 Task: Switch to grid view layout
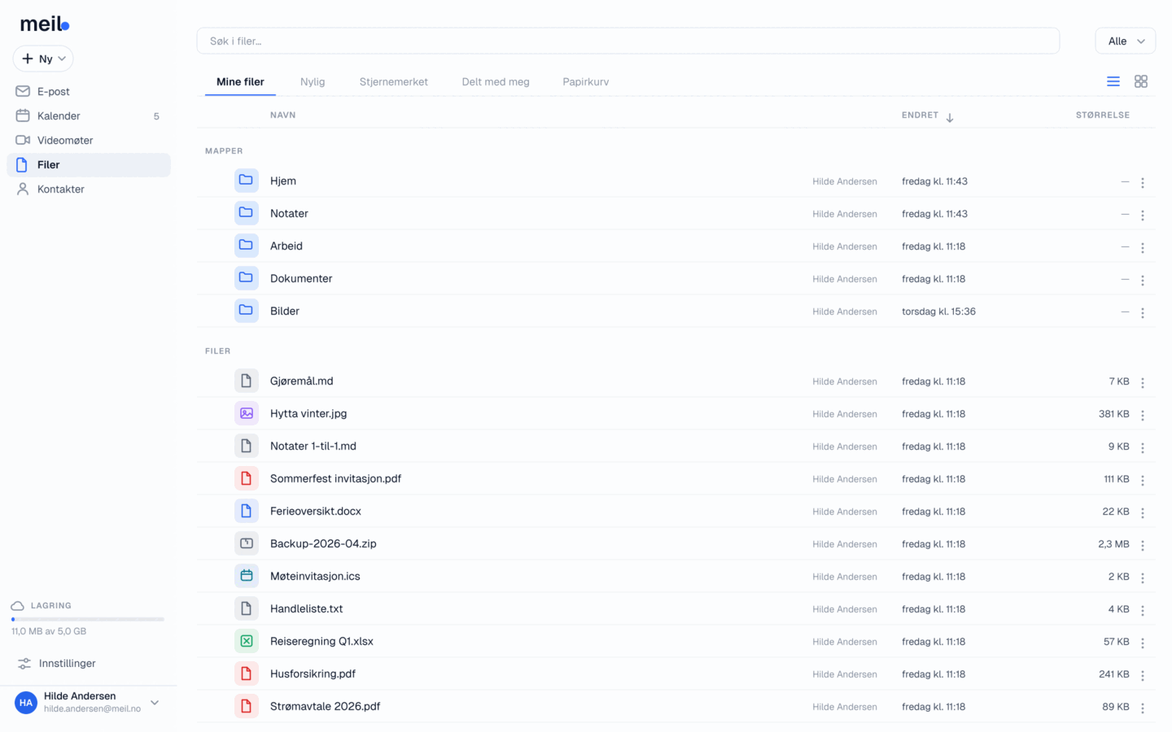click(x=1141, y=81)
